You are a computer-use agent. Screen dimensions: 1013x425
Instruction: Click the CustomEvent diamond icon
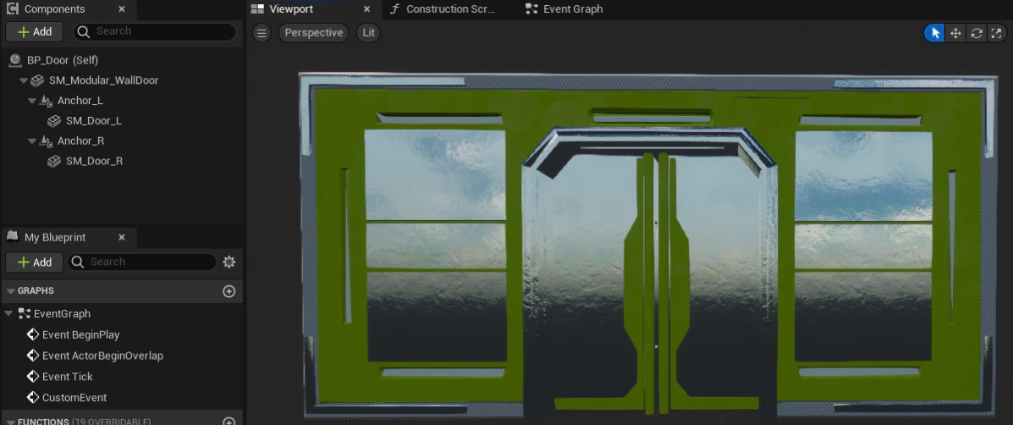point(33,398)
